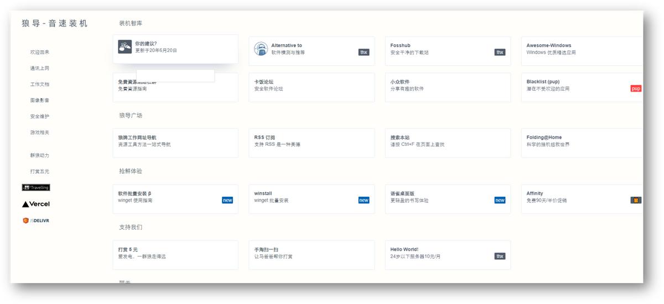664x304 pixels.
Task: Click the 软件横测与推荐 description
Action: (288, 53)
